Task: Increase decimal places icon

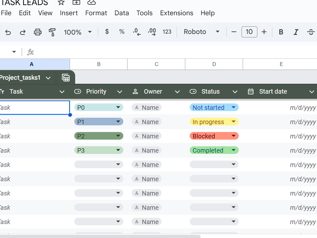Action: (152, 32)
